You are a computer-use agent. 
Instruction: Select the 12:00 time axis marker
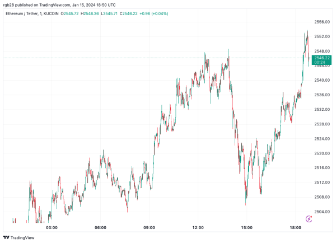(198, 227)
